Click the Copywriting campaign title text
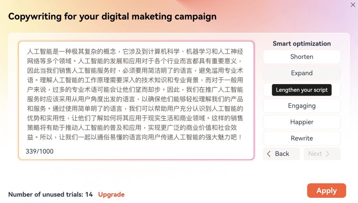The width and height of the screenshot is (358, 203). pyautogui.click(x=112, y=17)
